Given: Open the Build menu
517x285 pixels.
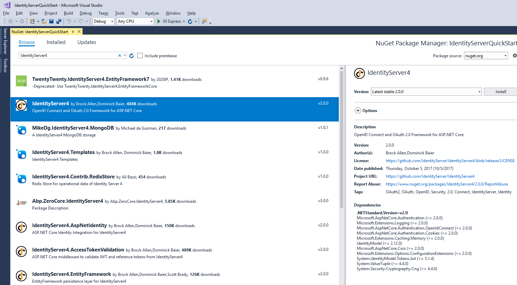Looking at the screenshot, I should pos(68,13).
